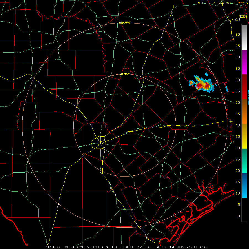This screenshot has height=249, width=249.
Task: Pick the green segment of the color bar
Action: pos(244,161)
